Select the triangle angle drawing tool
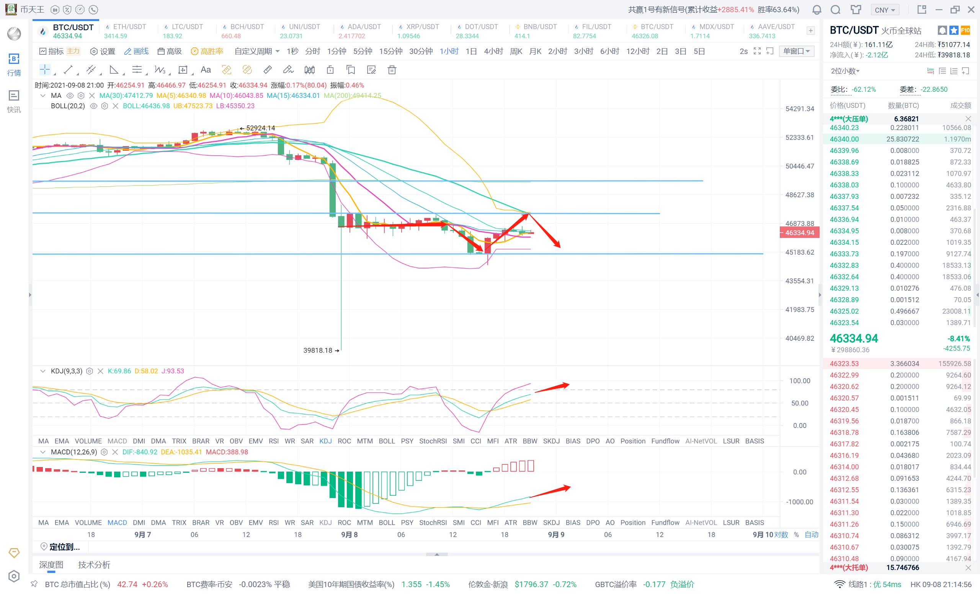This screenshot has height=594, width=980. [114, 70]
